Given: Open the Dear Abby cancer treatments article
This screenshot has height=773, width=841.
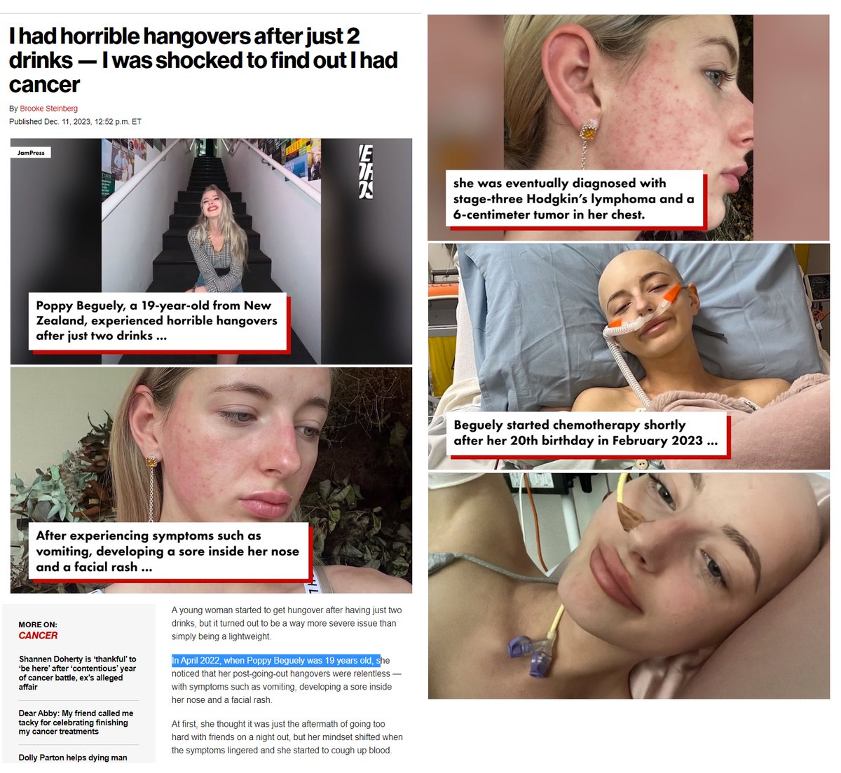Looking at the screenshot, I should click(76, 723).
